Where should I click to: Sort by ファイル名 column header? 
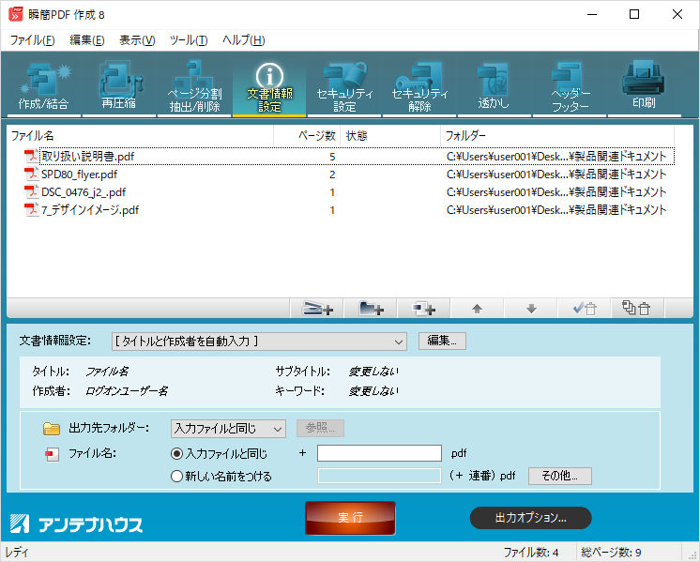(x=140, y=136)
